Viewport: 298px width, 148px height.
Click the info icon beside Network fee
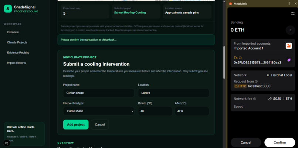tap(254, 99)
